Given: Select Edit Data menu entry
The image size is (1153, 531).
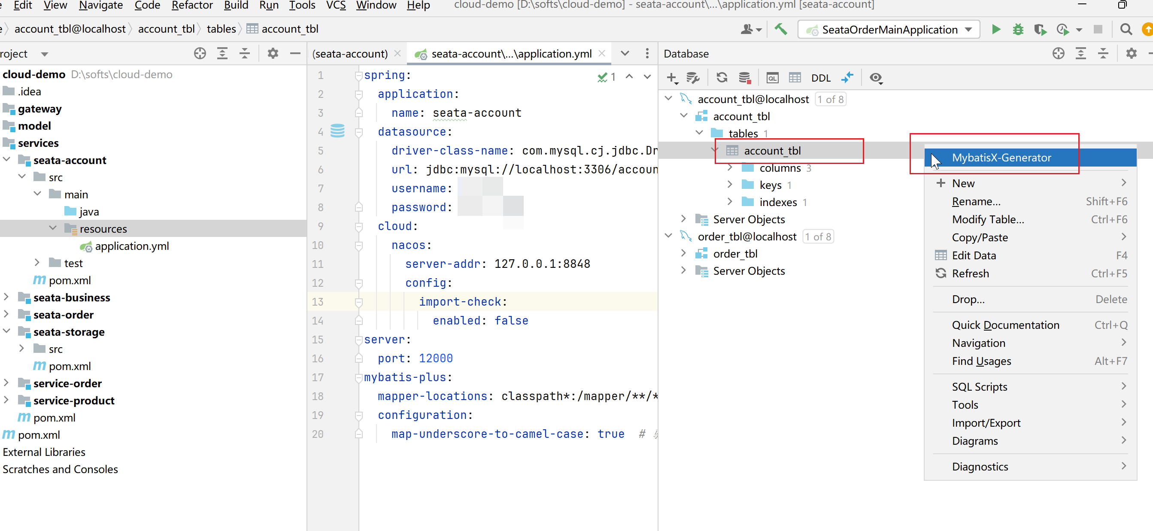Looking at the screenshot, I should point(1030,255).
